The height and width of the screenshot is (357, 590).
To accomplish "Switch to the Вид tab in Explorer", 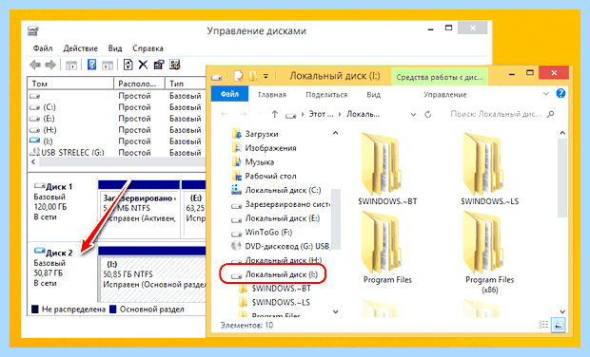I will tap(373, 95).
